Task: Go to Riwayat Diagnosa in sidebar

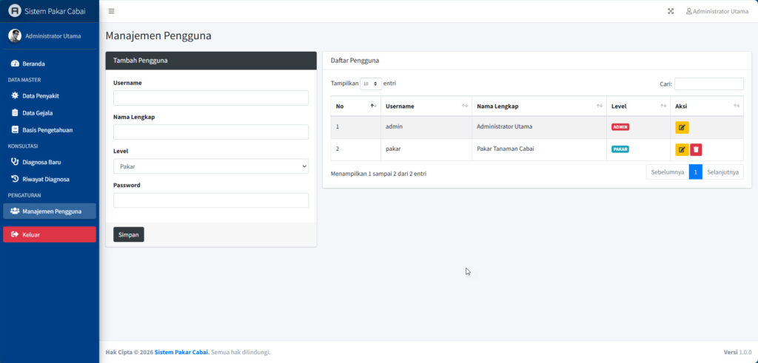Action: click(45, 179)
